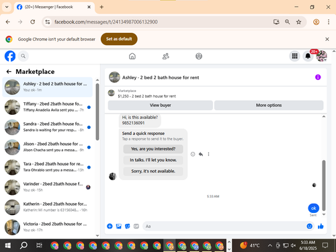Viewport: 336px width, 252px height.
Task: Open the taskbar clock showing 5:33 AM
Action: pos(308,245)
